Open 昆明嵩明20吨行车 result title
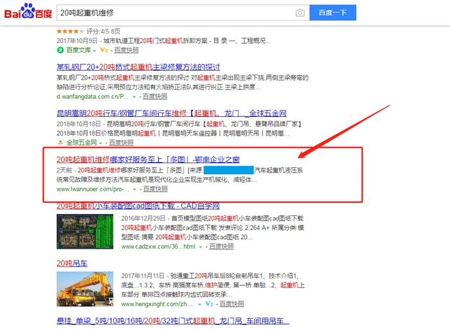Viewport: 450px width, 329px height. (x=172, y=113)
